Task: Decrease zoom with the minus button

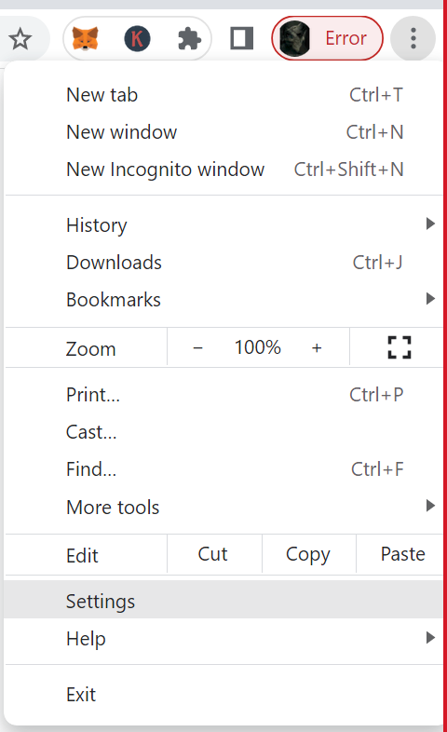Action: [197, 347]
